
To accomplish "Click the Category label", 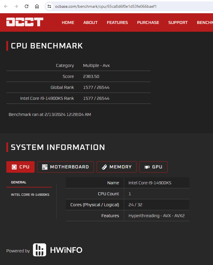I will pyautogui.click(x=65, y=65).
